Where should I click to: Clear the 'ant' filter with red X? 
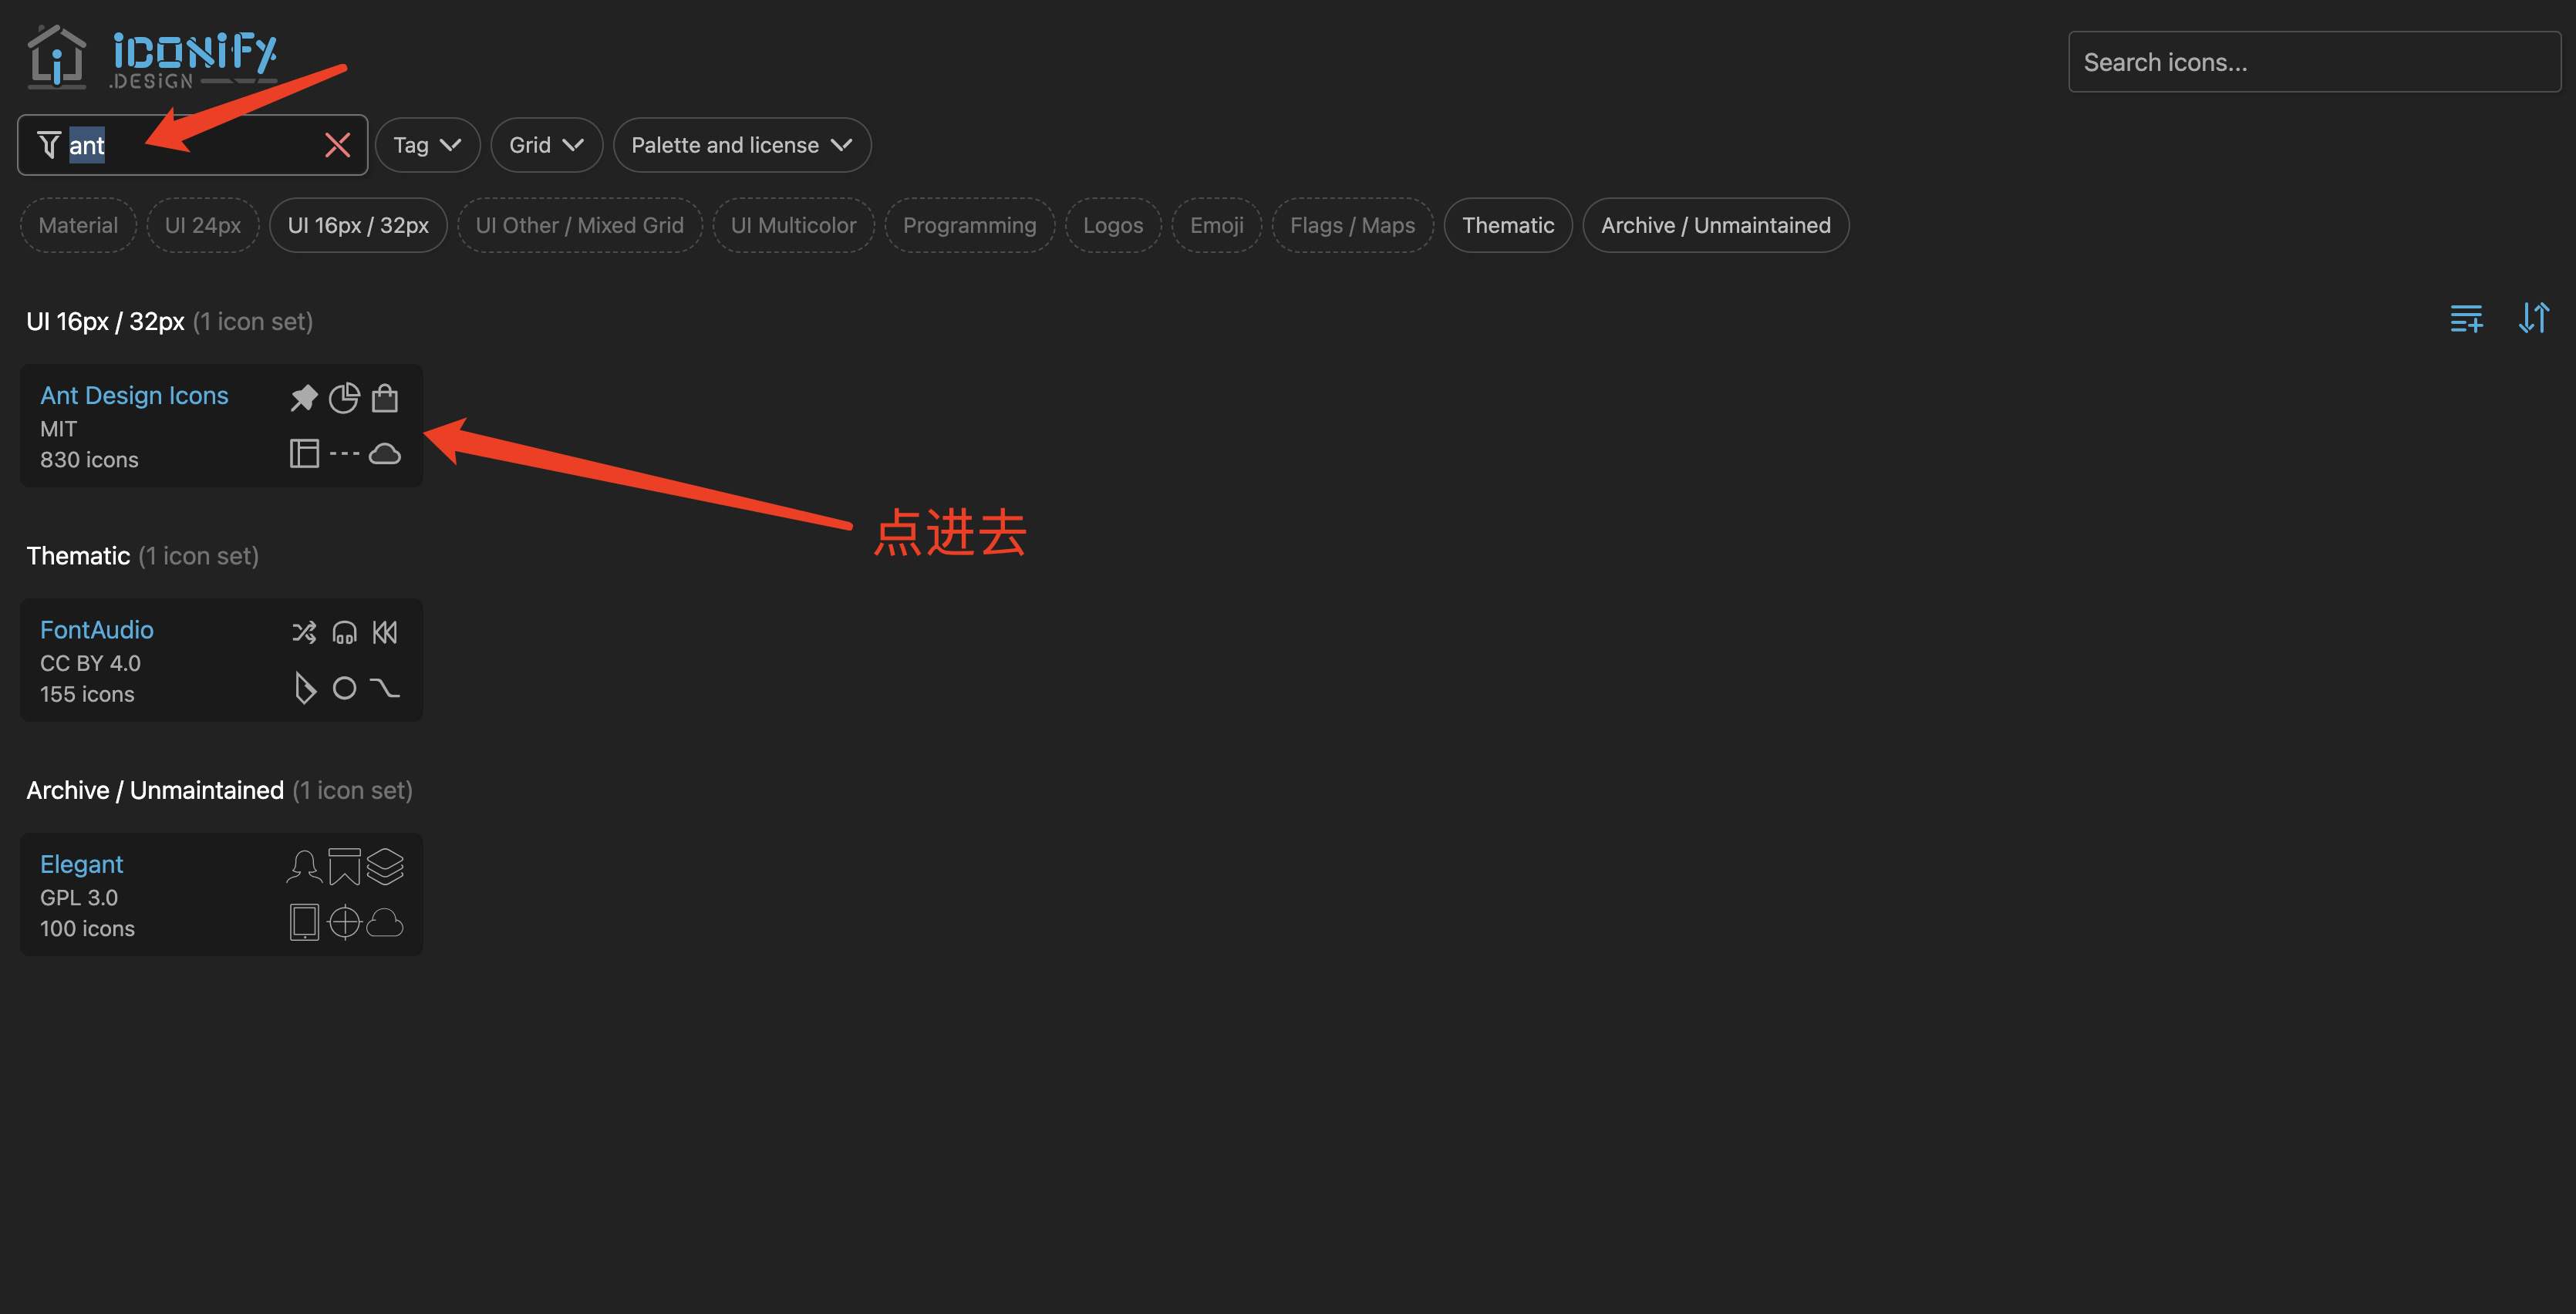click(x=337, y=145)
